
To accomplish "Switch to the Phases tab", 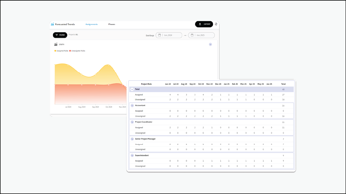I will click(112, 24).
